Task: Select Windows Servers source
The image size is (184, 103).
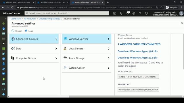Action: 87,39
